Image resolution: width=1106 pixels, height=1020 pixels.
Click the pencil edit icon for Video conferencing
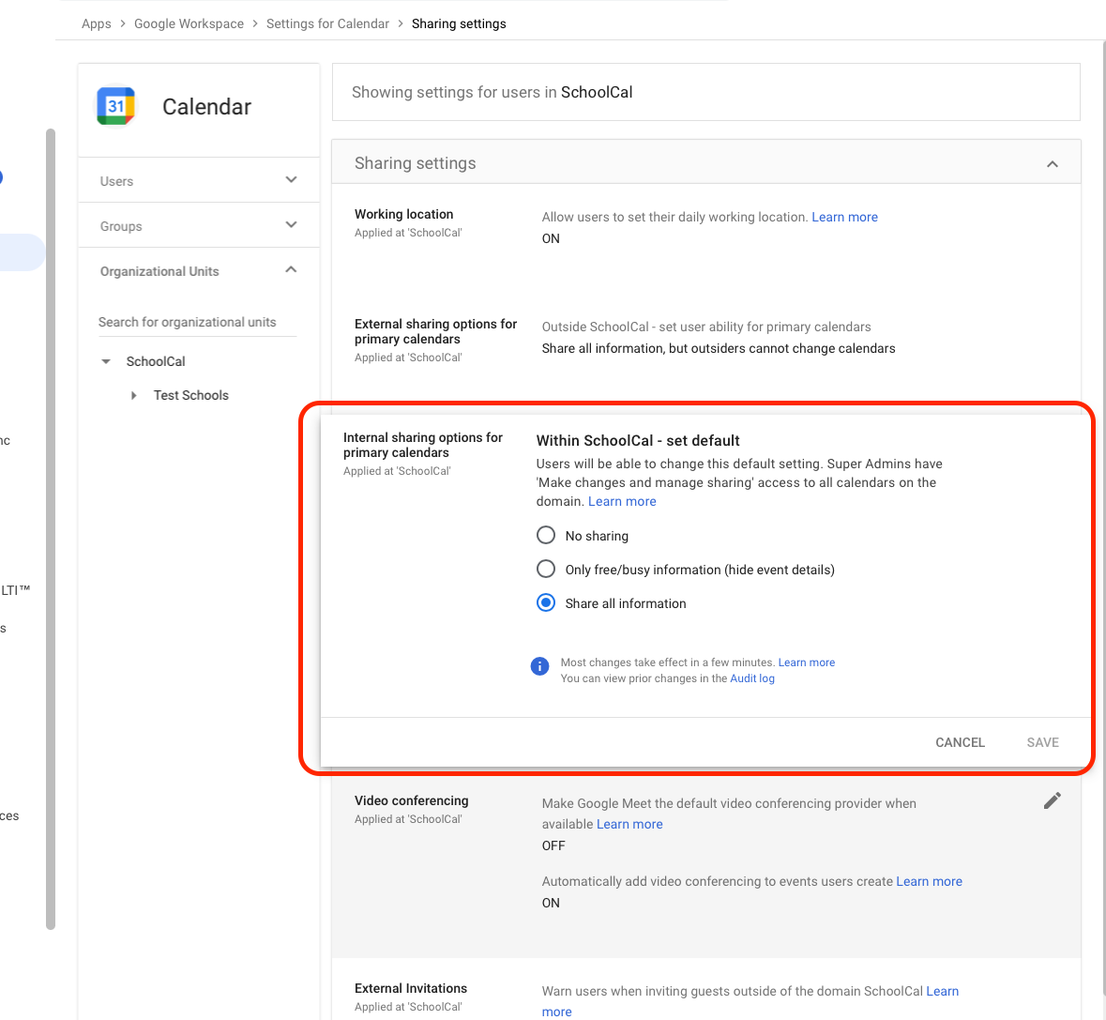point(1052,800)
